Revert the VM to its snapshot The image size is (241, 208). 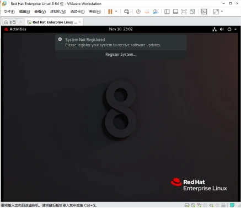click(147, 12)
